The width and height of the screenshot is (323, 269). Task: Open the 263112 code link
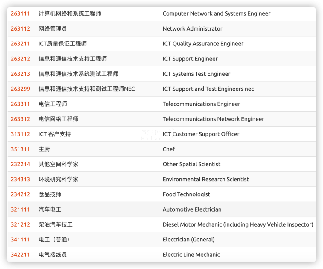click(20, 29)
